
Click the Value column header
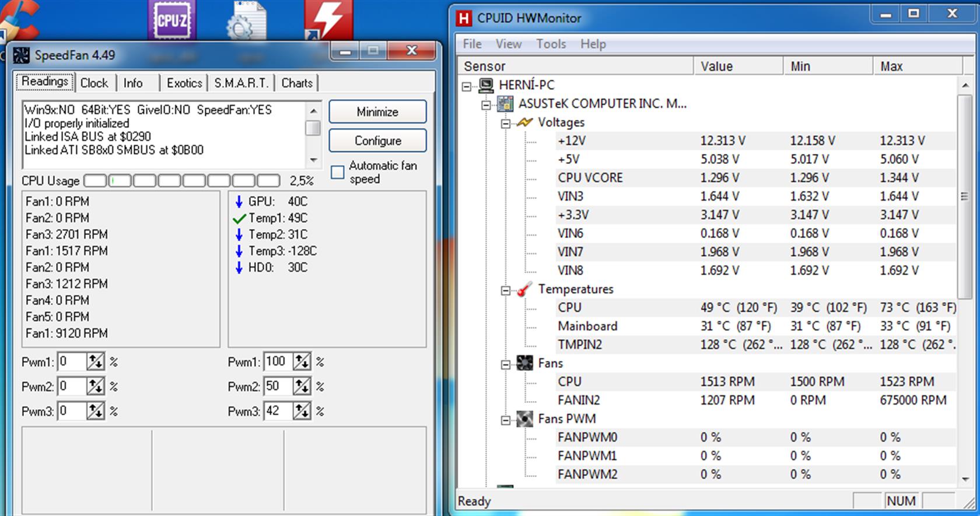[738, 66]
